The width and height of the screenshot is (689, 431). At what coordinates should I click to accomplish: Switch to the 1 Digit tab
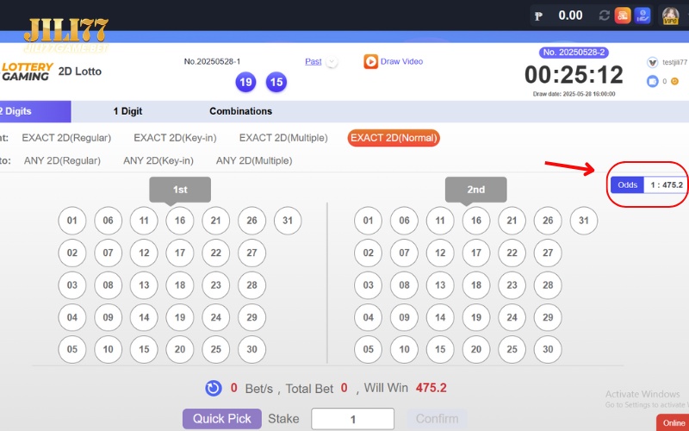tap(127, 111)
